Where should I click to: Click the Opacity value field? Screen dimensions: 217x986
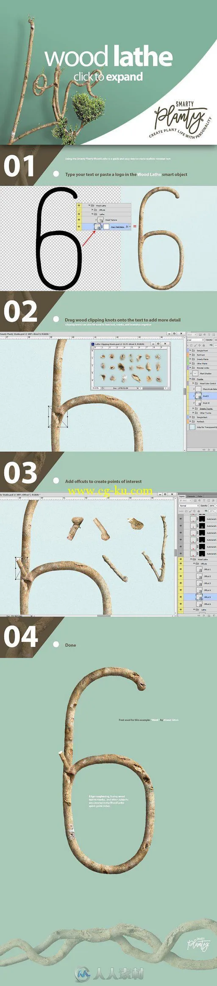[212, 506]
